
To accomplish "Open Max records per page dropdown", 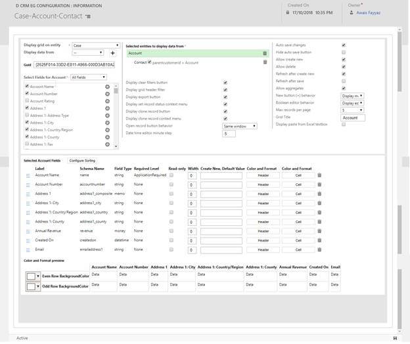I will pos(352,110).
